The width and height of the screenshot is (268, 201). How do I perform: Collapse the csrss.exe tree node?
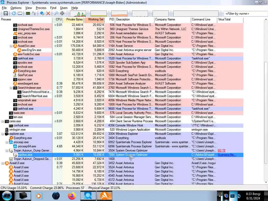(3, 121)
